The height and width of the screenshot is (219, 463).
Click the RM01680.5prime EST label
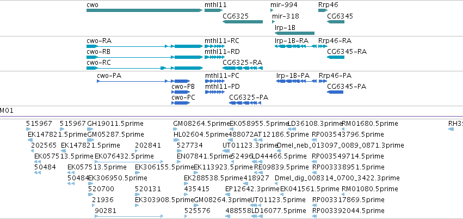(x=369, y=124)
